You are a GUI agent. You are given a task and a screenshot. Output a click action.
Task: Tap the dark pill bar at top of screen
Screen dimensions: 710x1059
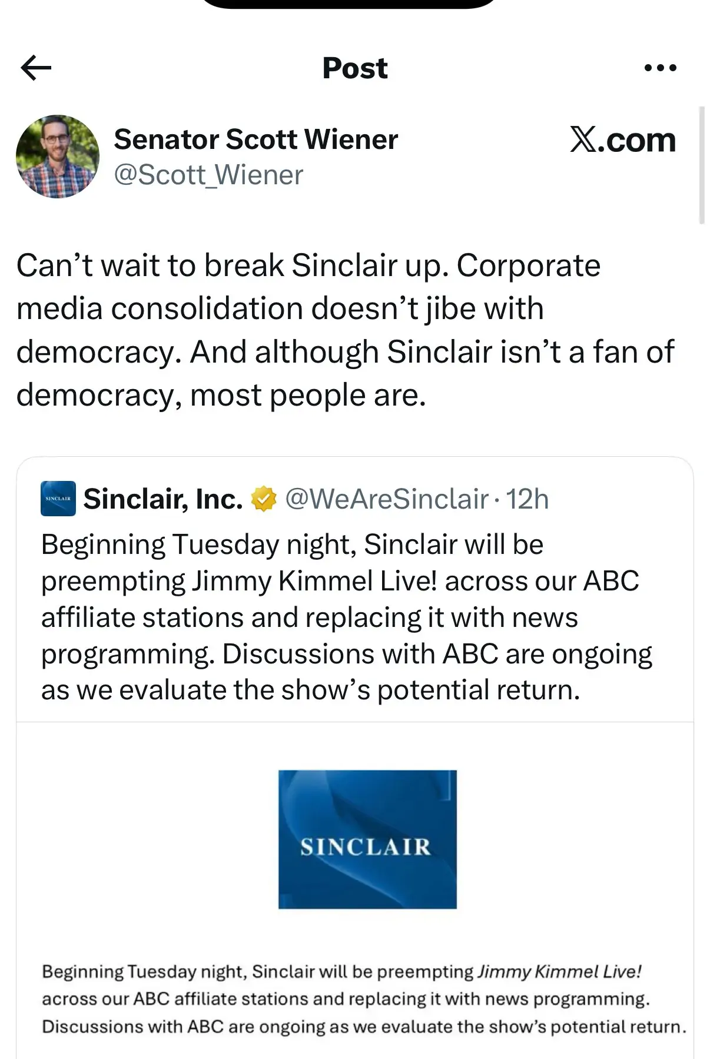350,4
